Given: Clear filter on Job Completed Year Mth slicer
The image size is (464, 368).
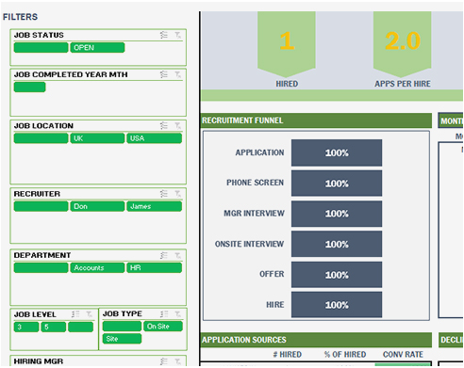Looking at the screenshot, I should tap(178, 74).
